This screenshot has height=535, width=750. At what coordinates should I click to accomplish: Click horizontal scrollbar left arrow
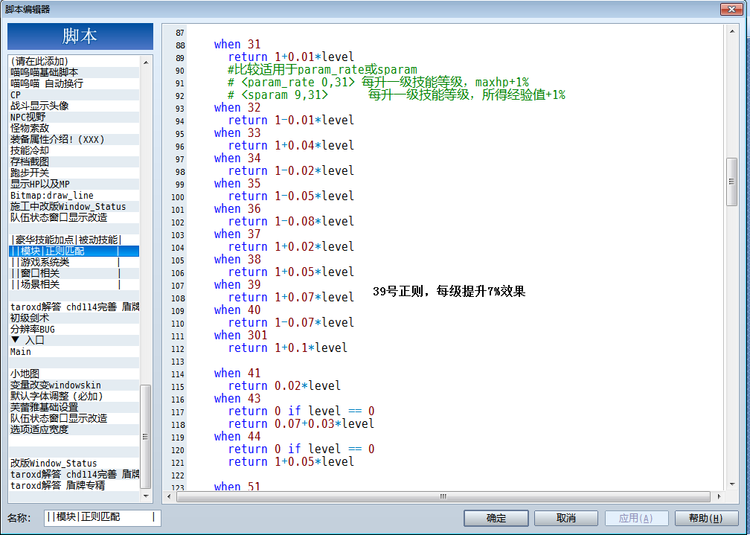coord(169,496)
